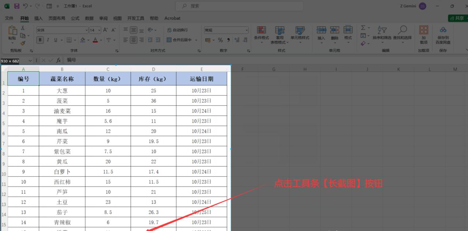This screenshot has width=468, height=231.
Task: Open 套用表格格式 table styles
Action: [280, 35]
